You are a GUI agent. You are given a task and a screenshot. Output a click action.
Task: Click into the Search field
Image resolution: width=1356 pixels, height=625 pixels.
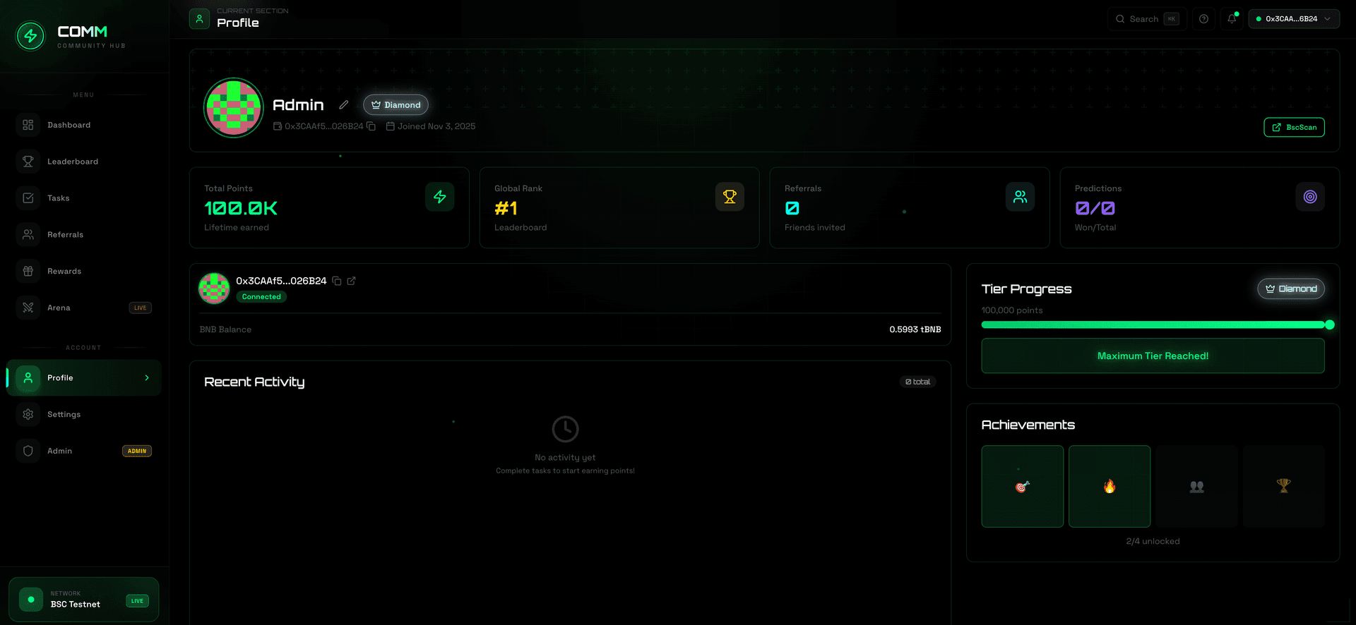point(1144,19)
